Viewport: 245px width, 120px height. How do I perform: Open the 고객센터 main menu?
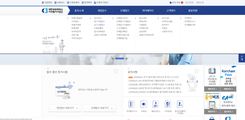pyautogui.click(x=170, y=11)
